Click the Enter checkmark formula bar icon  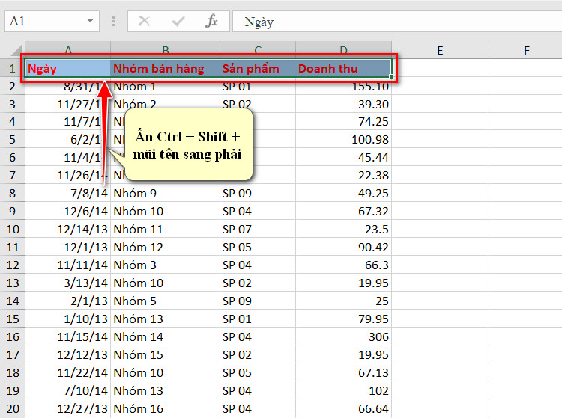[x=178, y=22]
